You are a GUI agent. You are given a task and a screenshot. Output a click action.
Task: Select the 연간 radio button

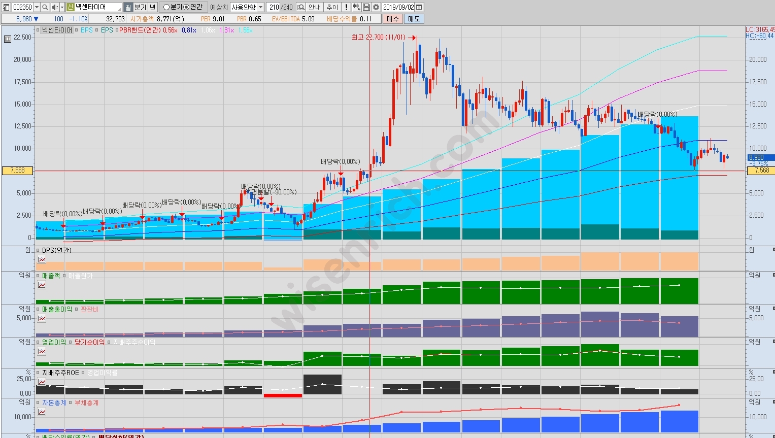point(186,7)
